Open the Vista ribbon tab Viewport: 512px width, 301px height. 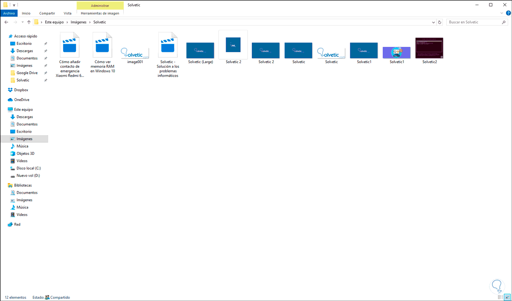pos(67,13)
